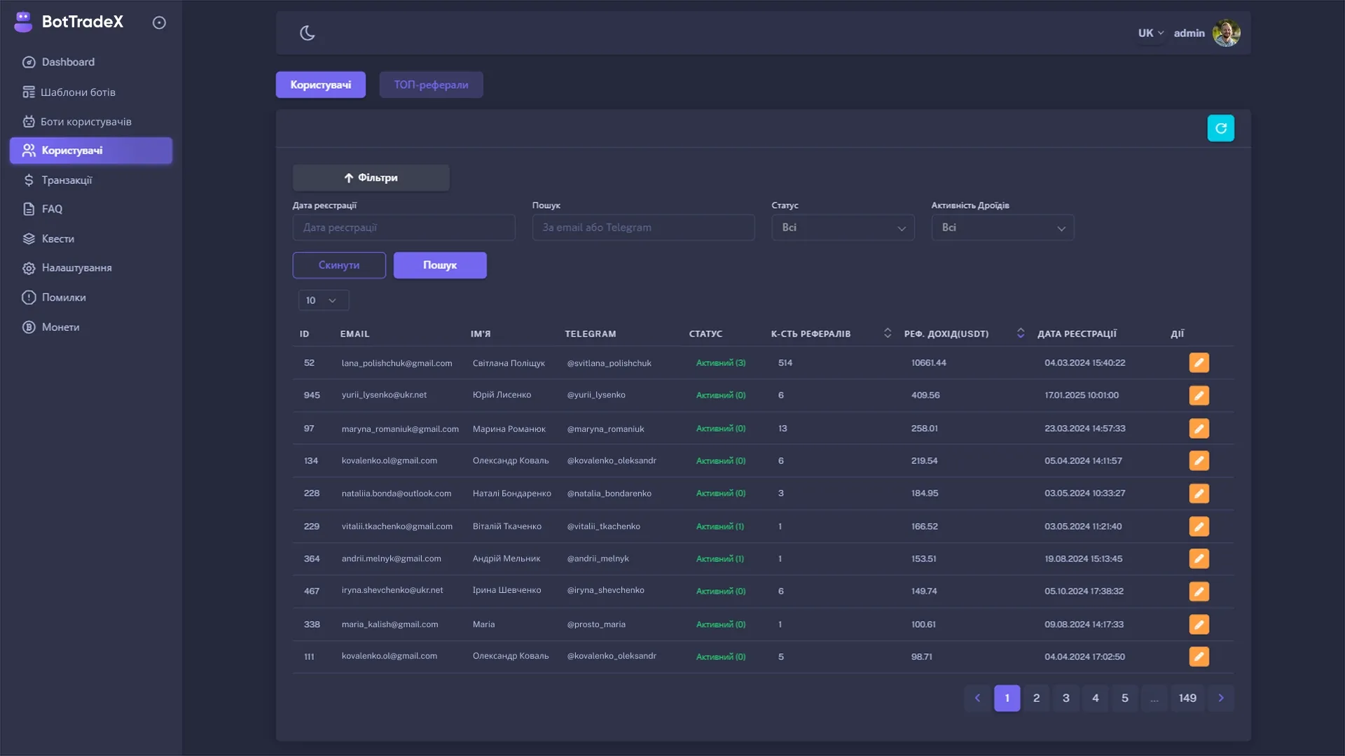Switch to the ТОП-реферали tab
The width and height of the screenshot is (1345, 756).
pyautogui.click(x=431, y=84)
